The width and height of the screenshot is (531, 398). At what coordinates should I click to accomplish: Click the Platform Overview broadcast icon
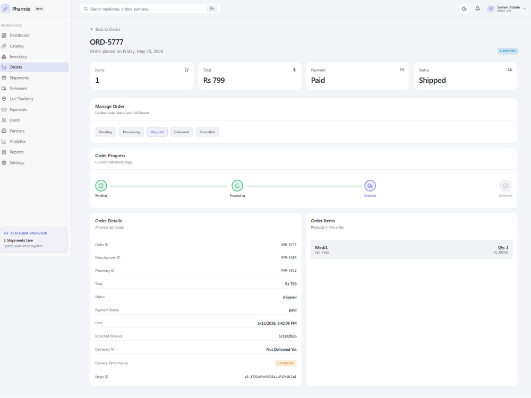pos(6,233)
